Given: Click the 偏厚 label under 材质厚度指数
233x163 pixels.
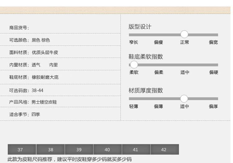Looking at the screenshot, I should (213, 107).
